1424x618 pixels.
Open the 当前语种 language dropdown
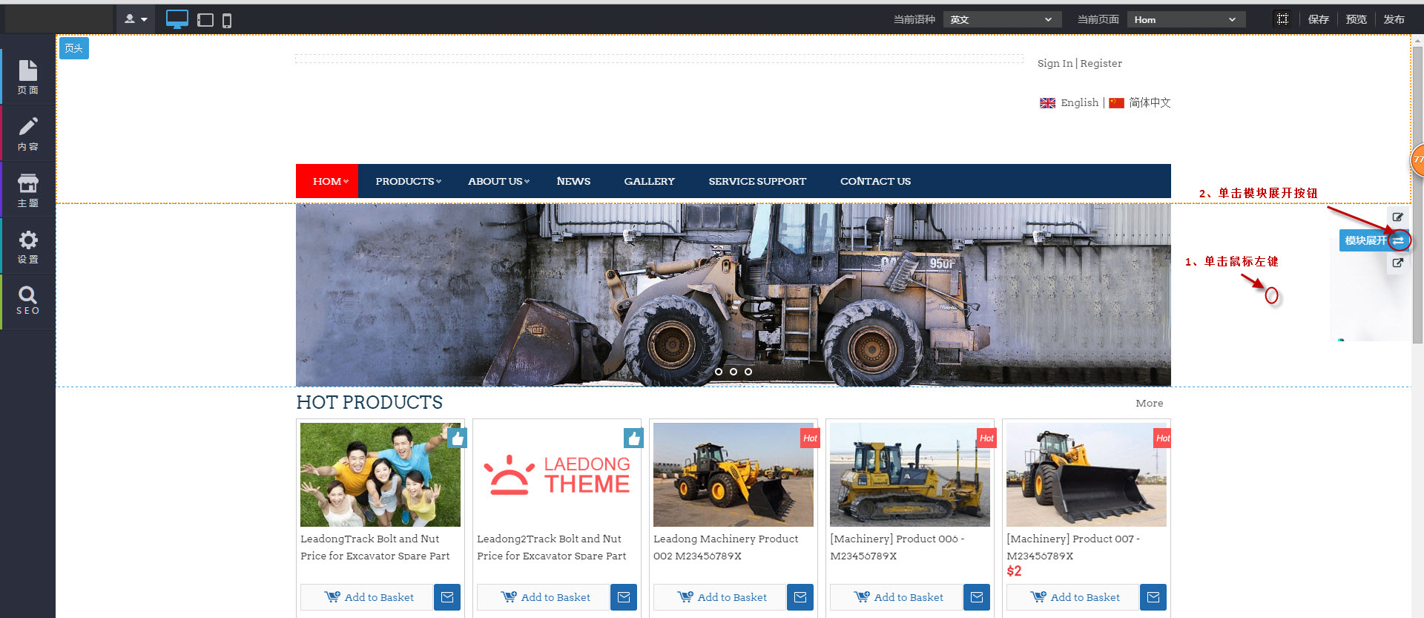[1001, 19]
